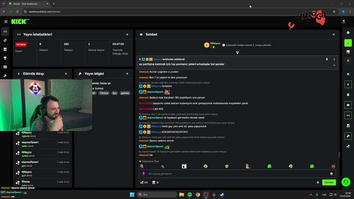Open pinned message three-dot options menu
The image size is (354, 199).
point(334,59)
